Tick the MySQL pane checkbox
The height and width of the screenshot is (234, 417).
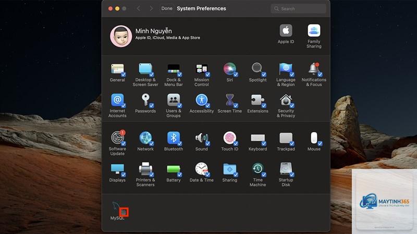pyautogui.click(x=124, y=212)
